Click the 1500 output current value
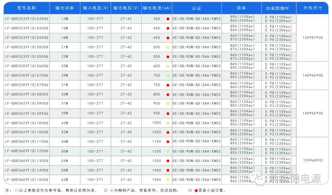332x195 pixels. point(157,180)
